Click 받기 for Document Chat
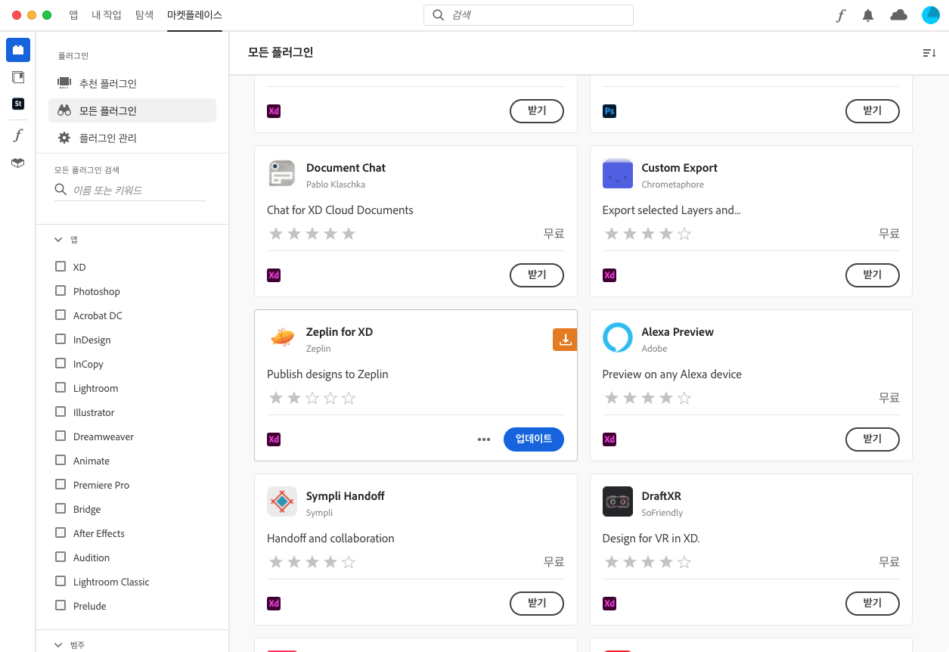The image size is (949, 652). [x=537, y=275]
